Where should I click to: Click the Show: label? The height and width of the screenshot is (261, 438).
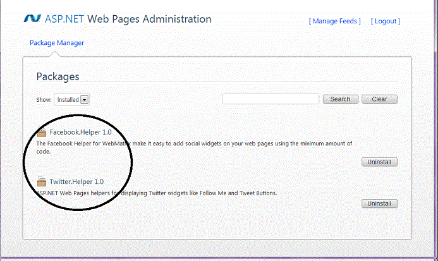[44, 100]
